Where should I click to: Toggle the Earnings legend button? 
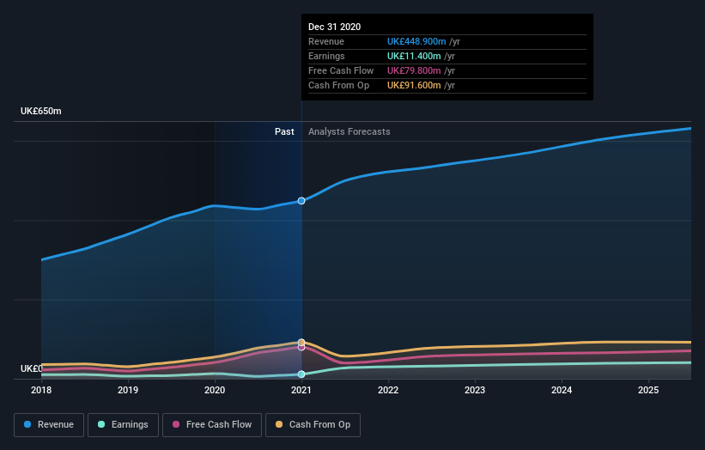(123, 425)
